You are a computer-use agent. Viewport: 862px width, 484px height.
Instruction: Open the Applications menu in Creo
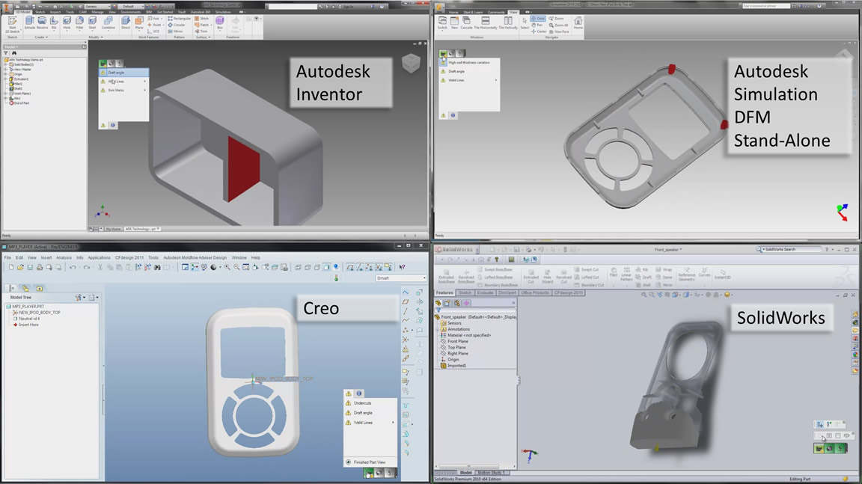[x=99, y=257]
